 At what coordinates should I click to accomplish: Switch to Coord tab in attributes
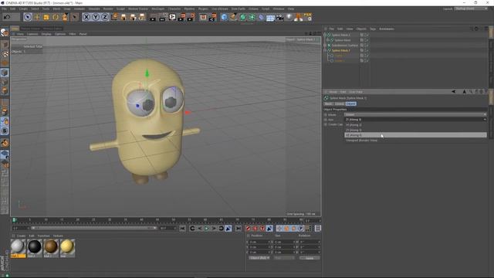click(340, 103)
